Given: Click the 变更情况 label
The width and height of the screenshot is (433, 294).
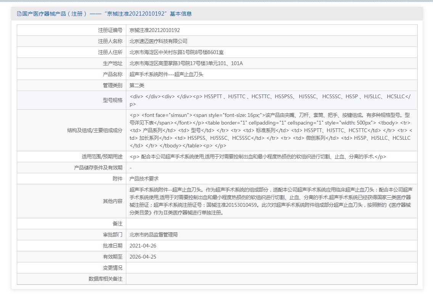Looking at the screenshot, I should pos(113,268).
